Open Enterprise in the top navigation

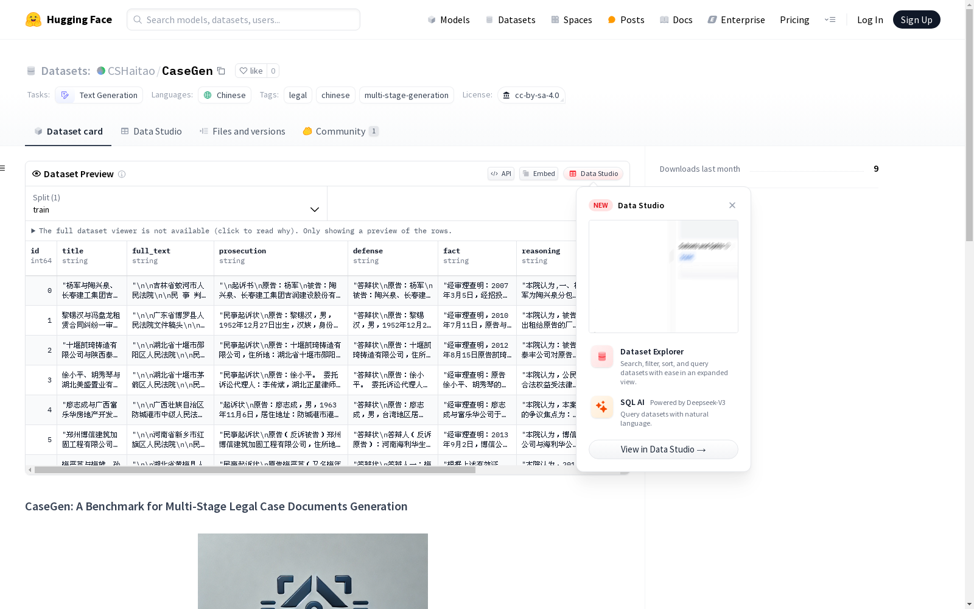[x=736, y=19]
